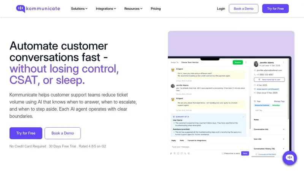Open the support URL link in the contact panel
Image resolution: width=304 pixels, height=171 pixels.
tap(268, 89)
